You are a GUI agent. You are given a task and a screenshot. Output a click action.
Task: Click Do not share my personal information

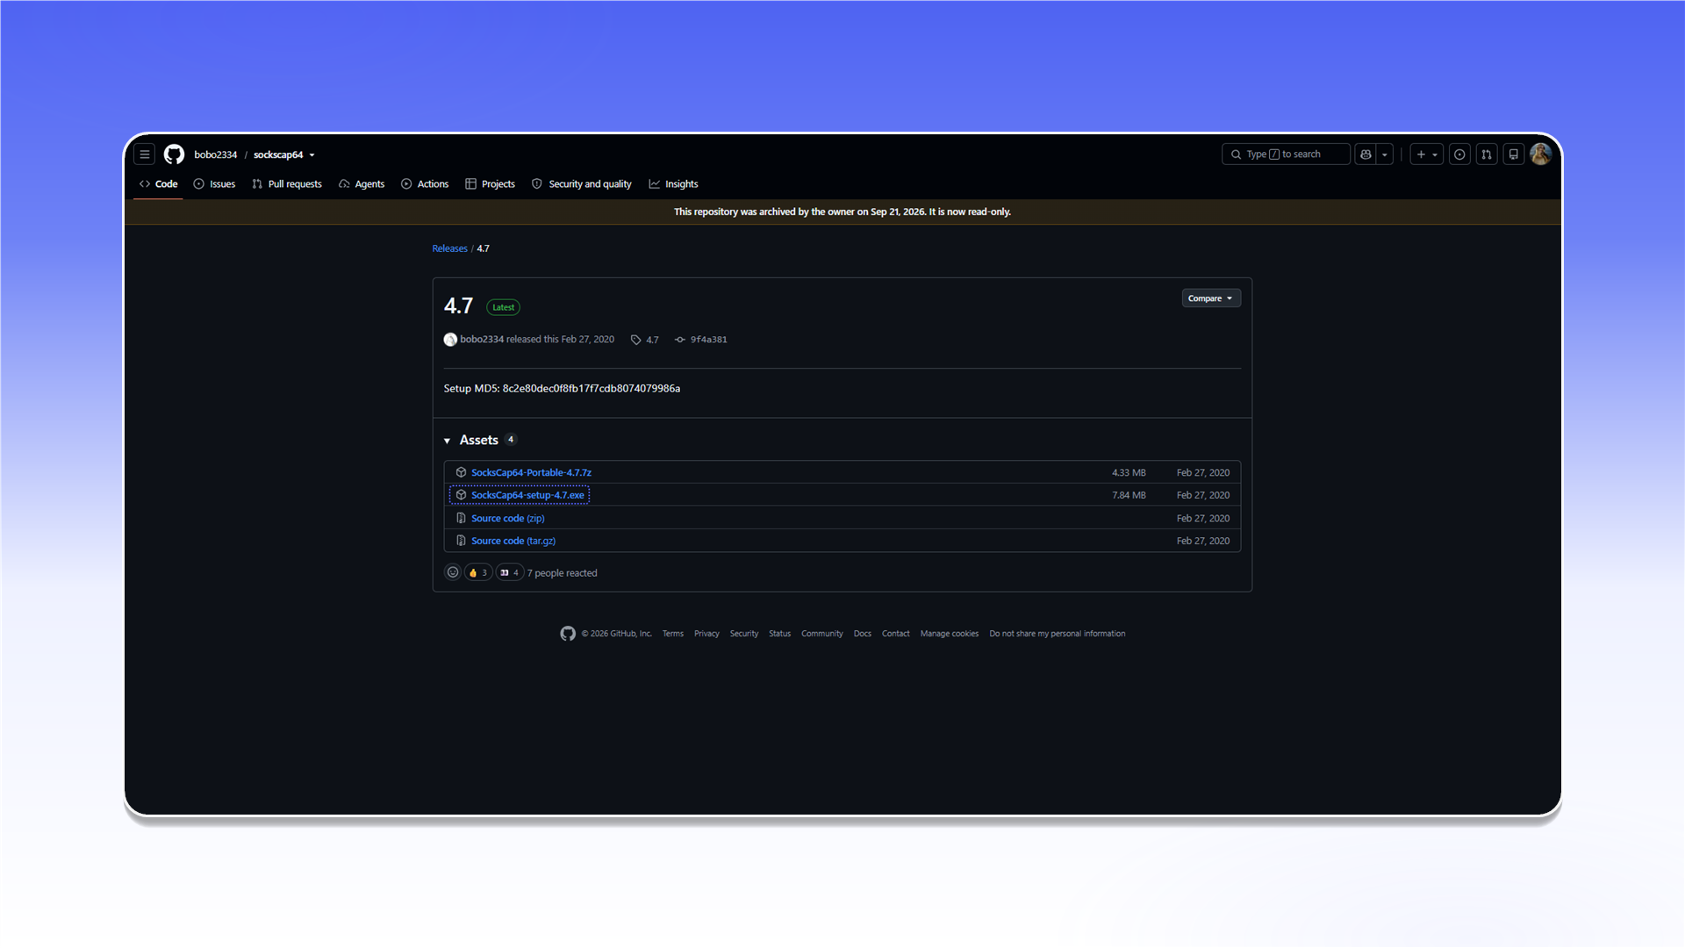[1058, 634]
